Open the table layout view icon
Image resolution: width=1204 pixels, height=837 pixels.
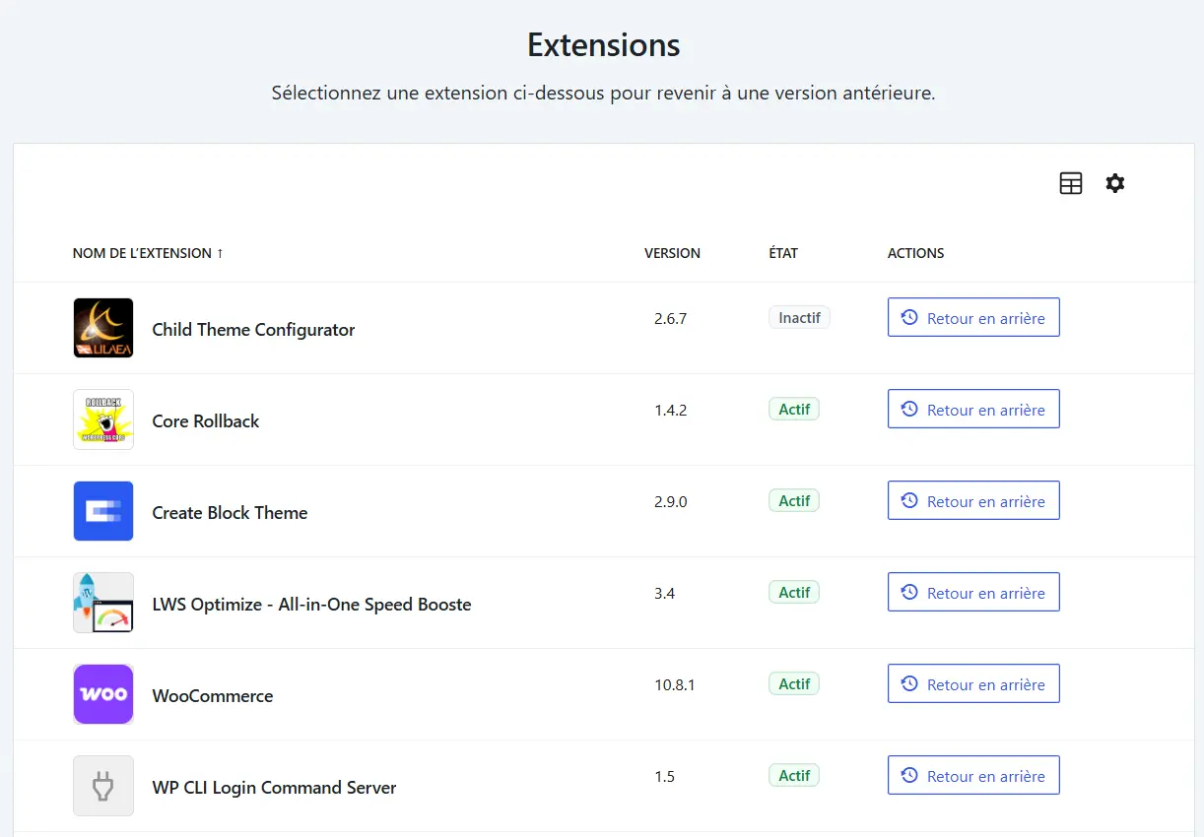(x=1071, y=183)
